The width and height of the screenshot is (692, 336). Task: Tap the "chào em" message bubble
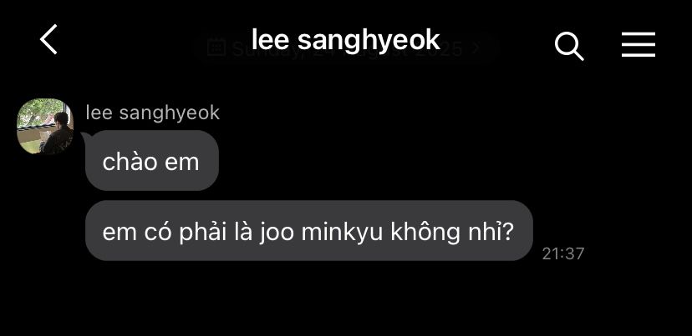click(152, 161)
